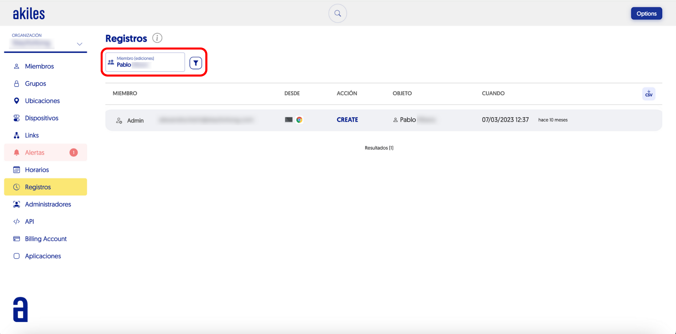The height and width of the screenshot is (334, 676).
Task: Click the CREATE action link
Action: click(x=347, y=120)
